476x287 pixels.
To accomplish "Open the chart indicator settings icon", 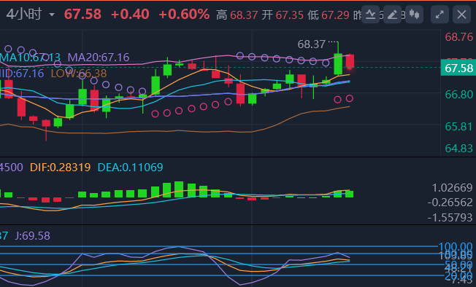I will pyautogui.click(x=370, y=15).
